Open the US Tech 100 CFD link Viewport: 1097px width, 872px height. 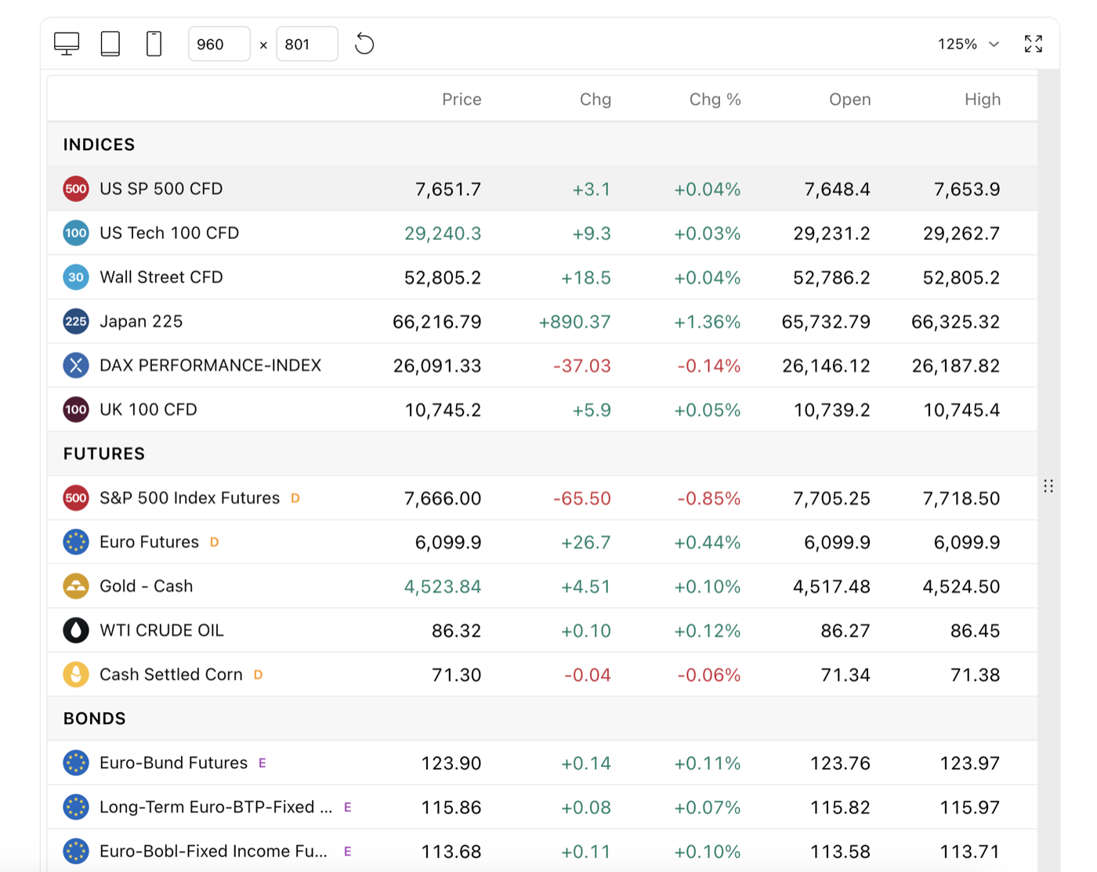tap(169, 233)
